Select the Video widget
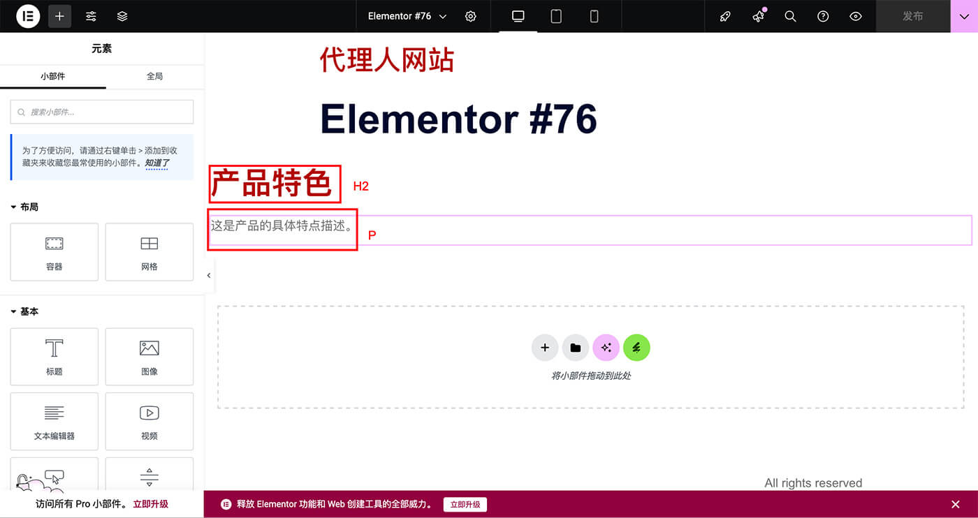 [149, 421]
